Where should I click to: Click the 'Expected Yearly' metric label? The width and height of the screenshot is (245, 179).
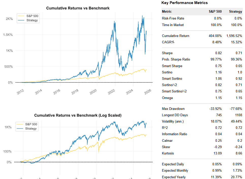coord(174,177)
